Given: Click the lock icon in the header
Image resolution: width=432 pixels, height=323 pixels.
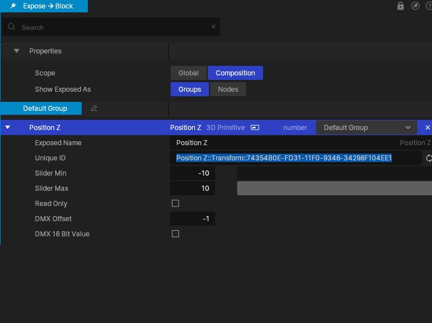Looking at the screenshot, I should pyautogui.click(x=400, y=6).
